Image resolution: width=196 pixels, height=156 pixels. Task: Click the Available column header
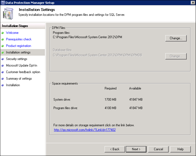(135, 88)
